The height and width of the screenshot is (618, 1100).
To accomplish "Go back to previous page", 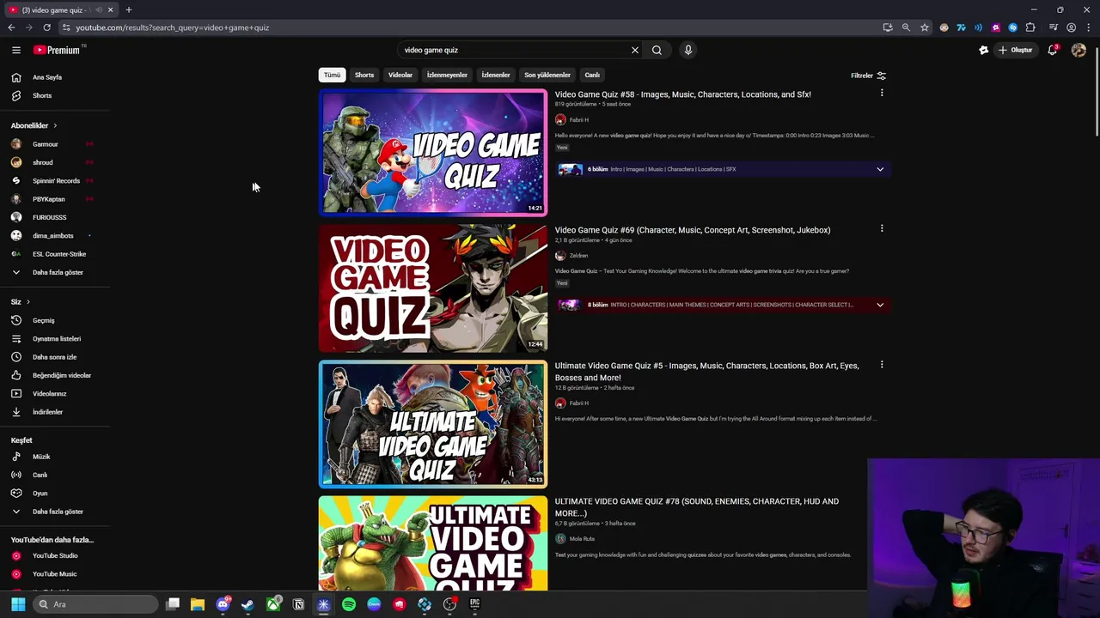I will tap(11, 27).
